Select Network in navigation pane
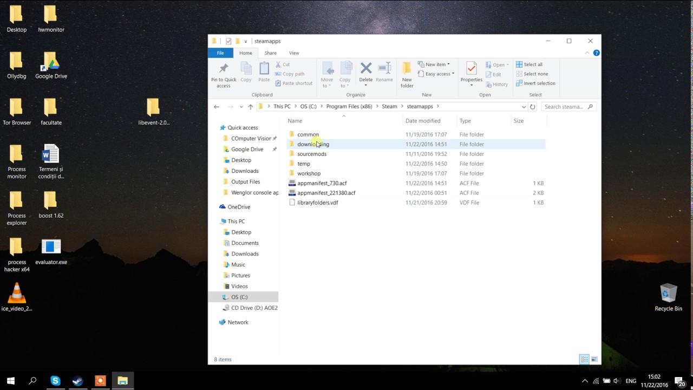The width and height of the screenshot is (693, 390). [238, 322]
